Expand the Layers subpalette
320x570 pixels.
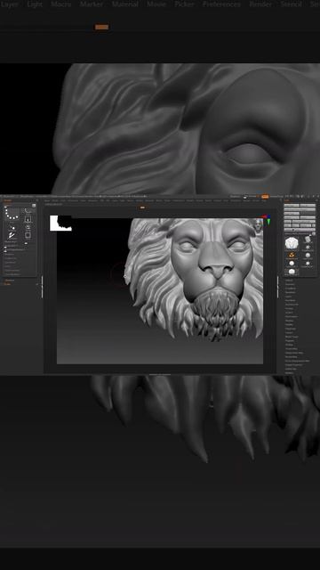[288, 297]
